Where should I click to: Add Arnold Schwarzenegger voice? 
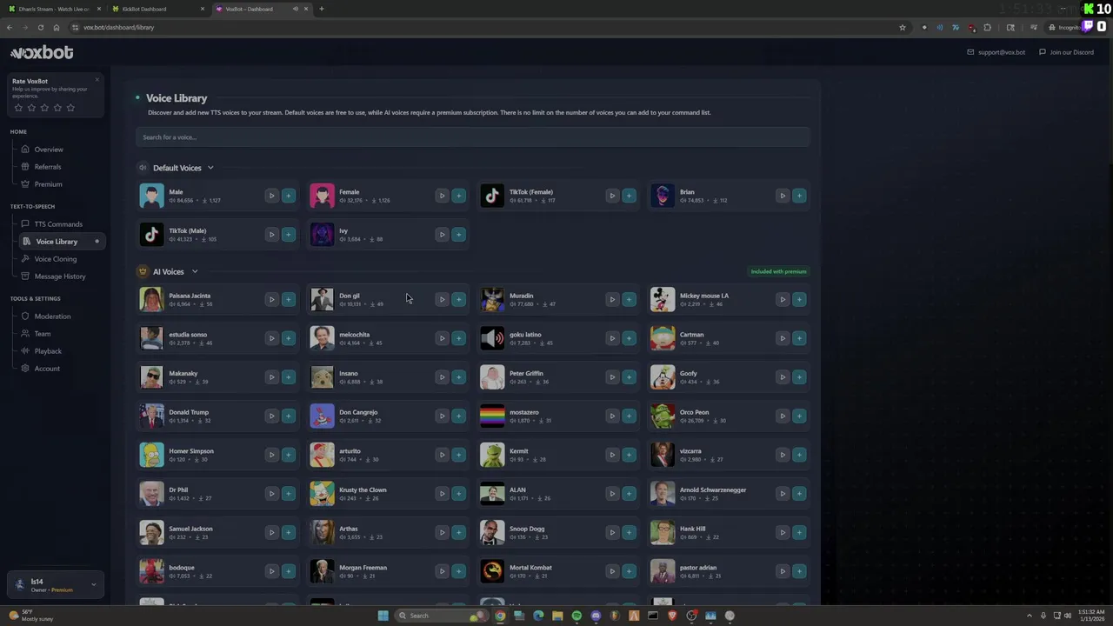pos(799,494)
